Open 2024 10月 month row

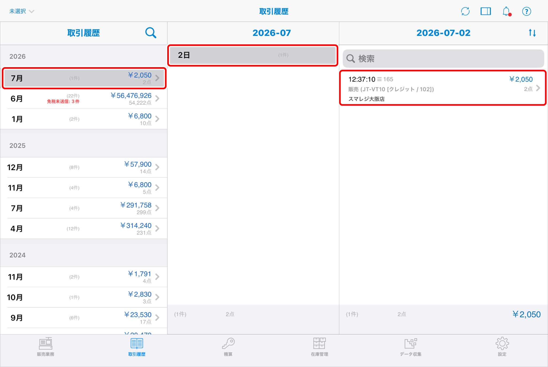[x=84, y=297]
